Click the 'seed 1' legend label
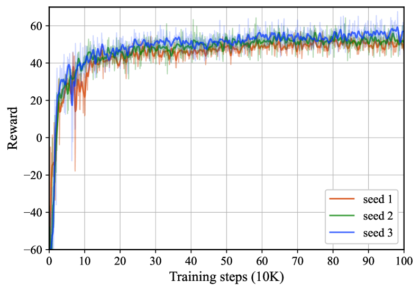The height and width of the screenshot is (291, 420). coord(378,199)
